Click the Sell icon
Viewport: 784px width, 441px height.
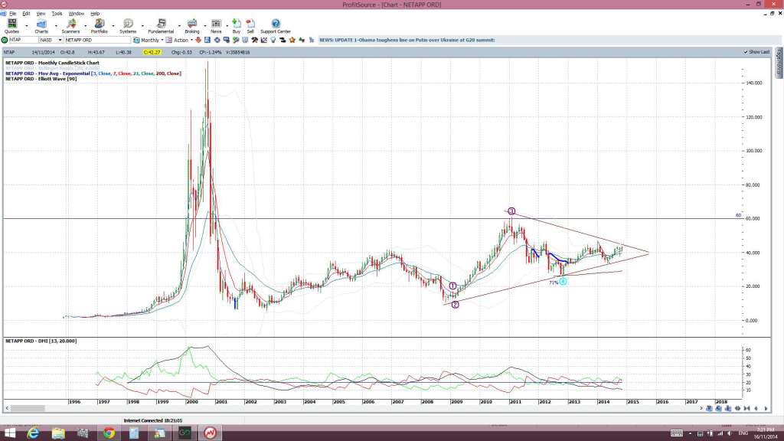tap(250, 25)
